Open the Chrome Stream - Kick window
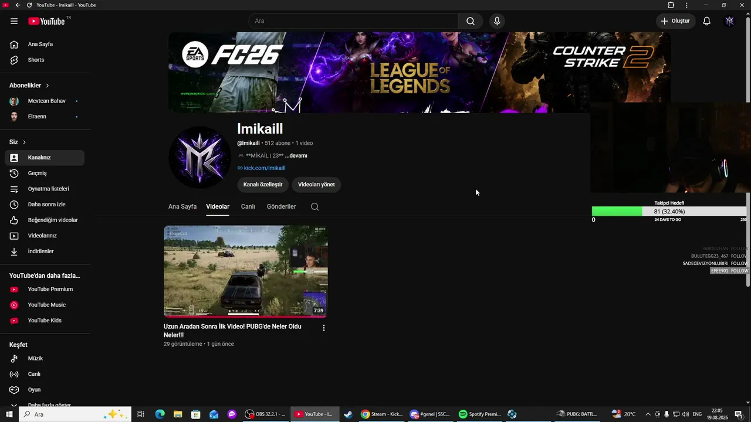 tap(382, 414)
